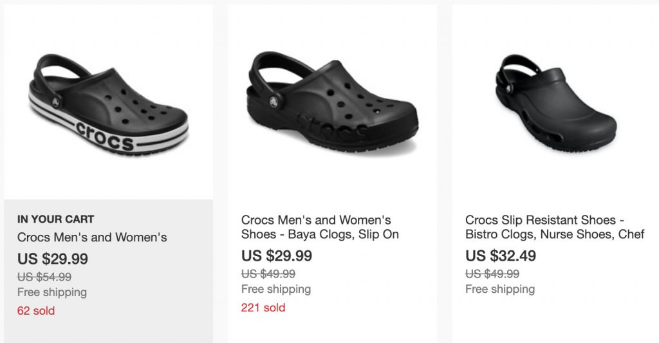
Task: Click the crossed-out US $54.99 original price
Action: (44, 277)
